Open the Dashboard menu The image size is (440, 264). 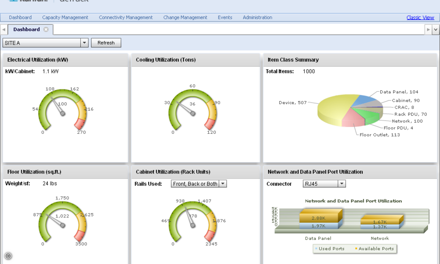[20, 17]
